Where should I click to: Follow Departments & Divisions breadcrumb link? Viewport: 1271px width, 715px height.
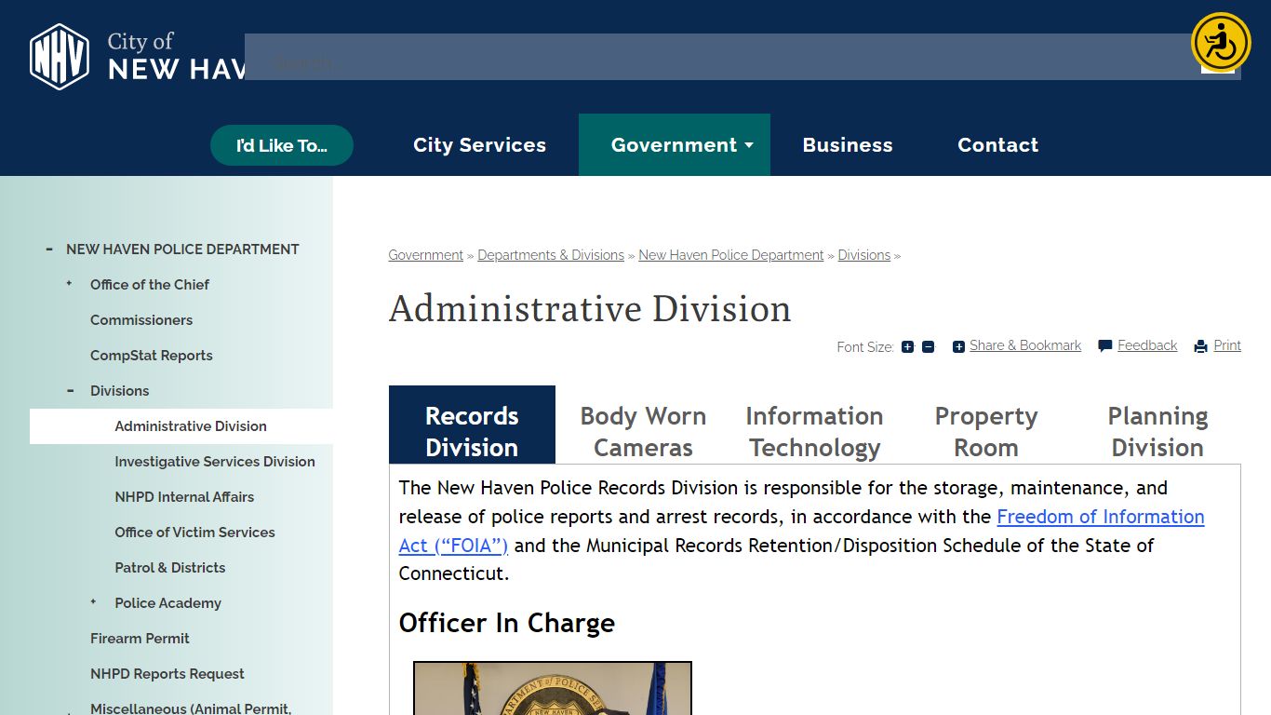click(x=551, y=255)
